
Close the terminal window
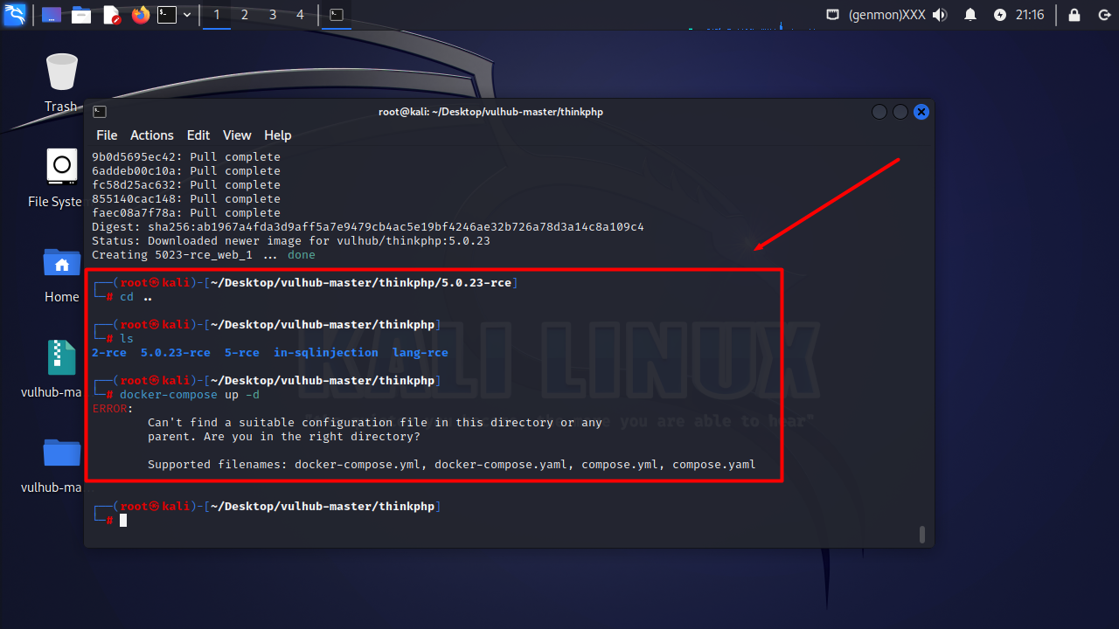[x=921, y=112]
